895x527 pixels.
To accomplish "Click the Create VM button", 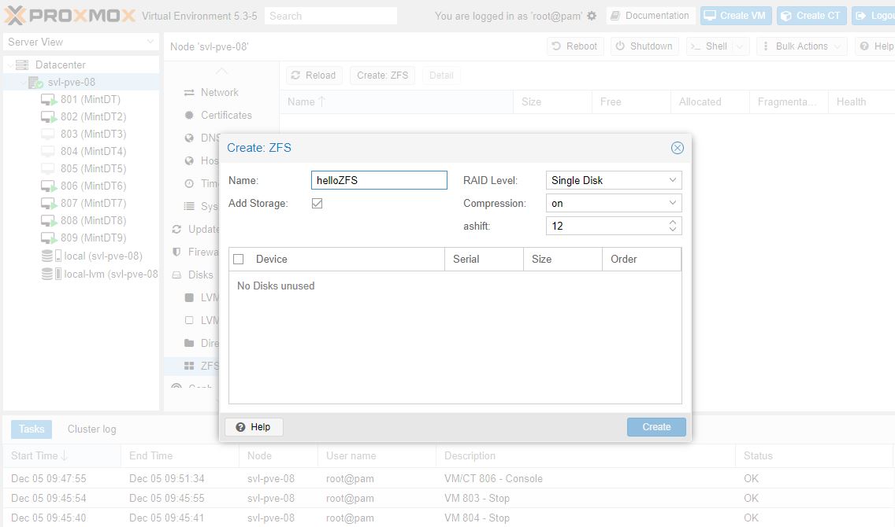I will click(x=734, y=16).
